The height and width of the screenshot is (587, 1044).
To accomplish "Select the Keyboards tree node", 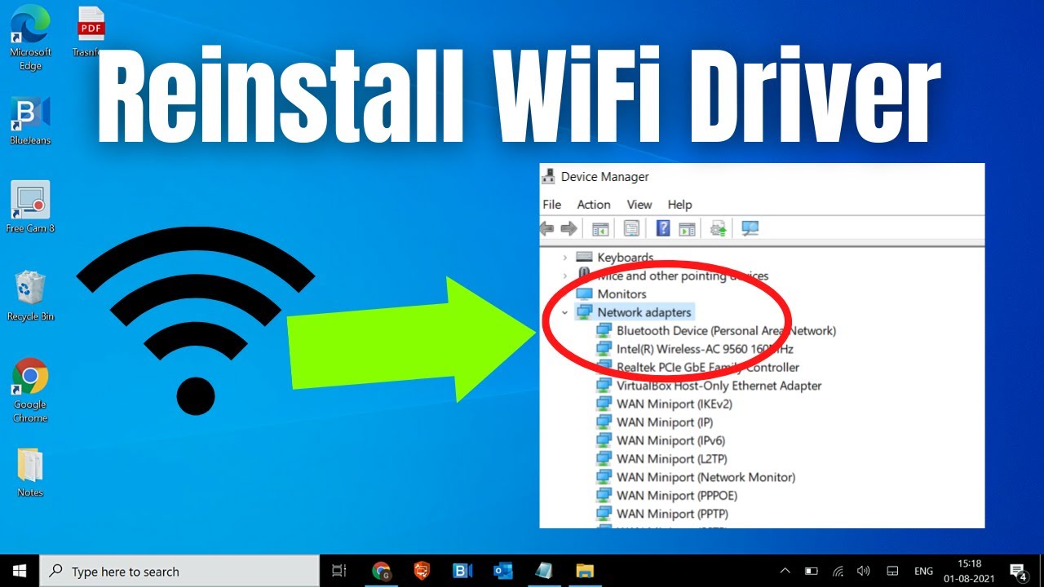I will click(x=615, y=258).
